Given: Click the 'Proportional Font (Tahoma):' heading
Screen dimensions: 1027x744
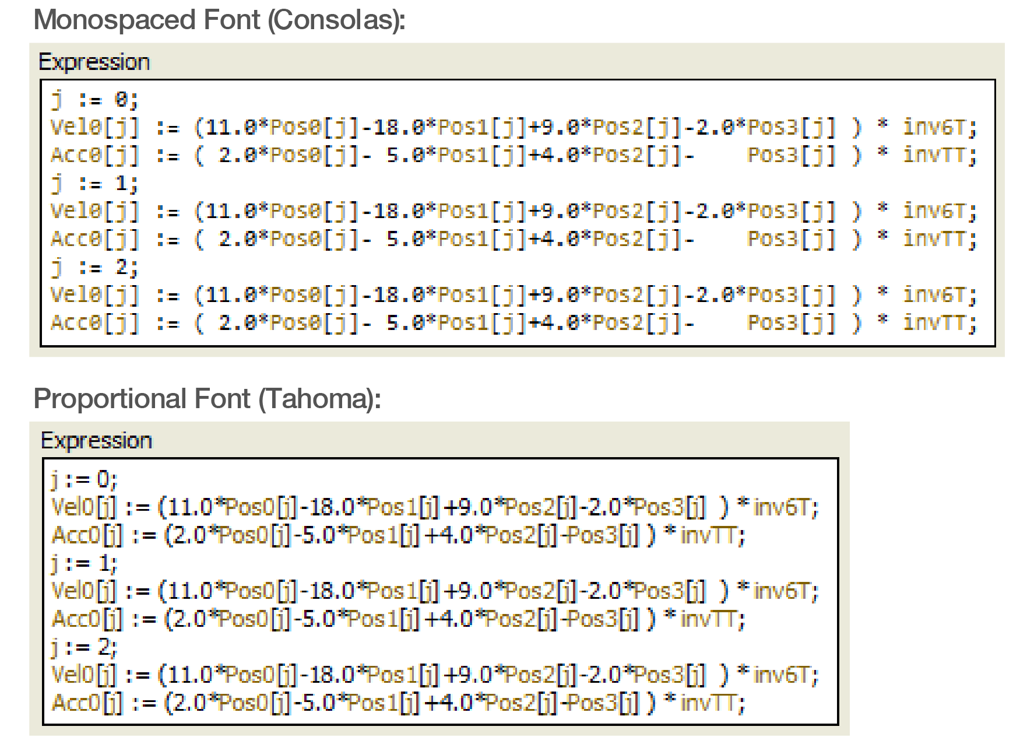Looking at the screenshot, I should point(207,399).
